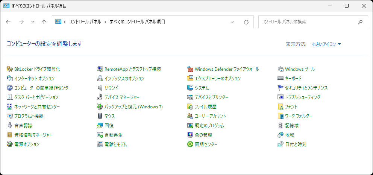Click the BitLocker ドライブ暗号化 icon
373x175 pixels.
coord(10,69)
